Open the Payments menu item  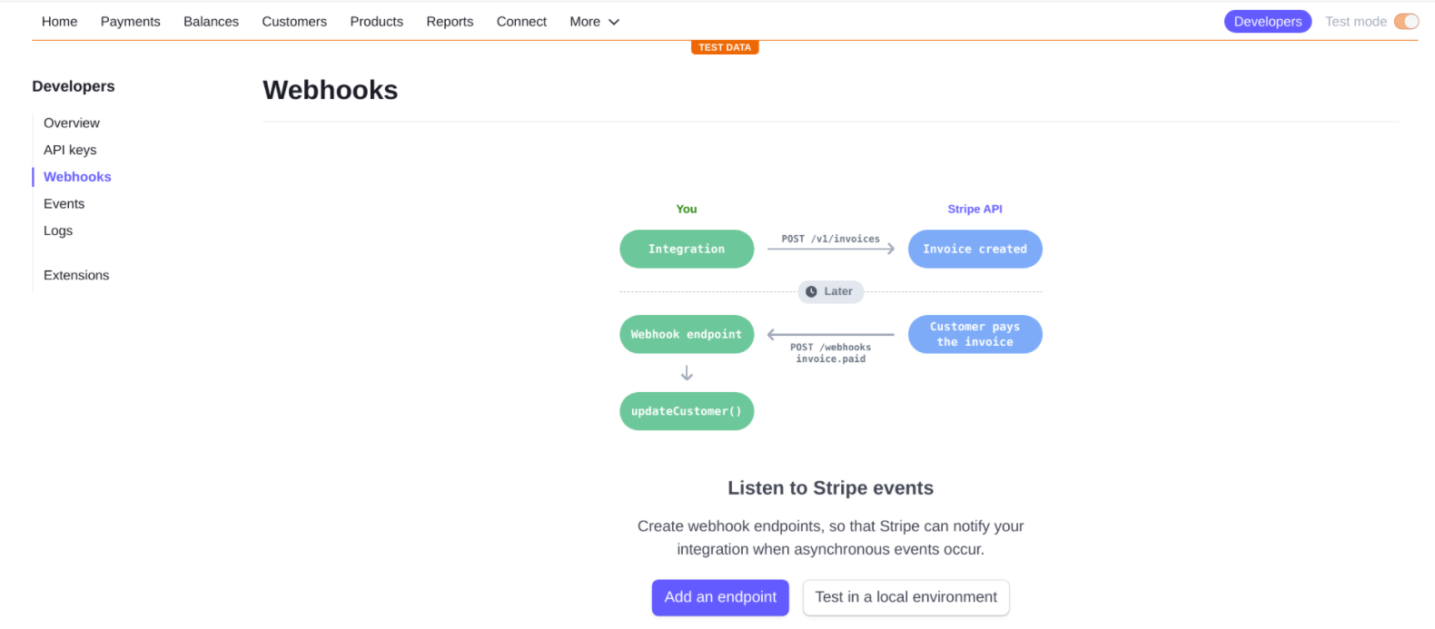pyautogui.click(x=130, y=22)
